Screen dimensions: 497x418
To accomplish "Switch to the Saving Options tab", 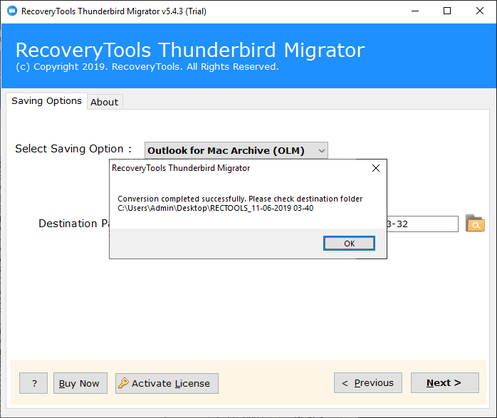I will (x=46, y=101).
